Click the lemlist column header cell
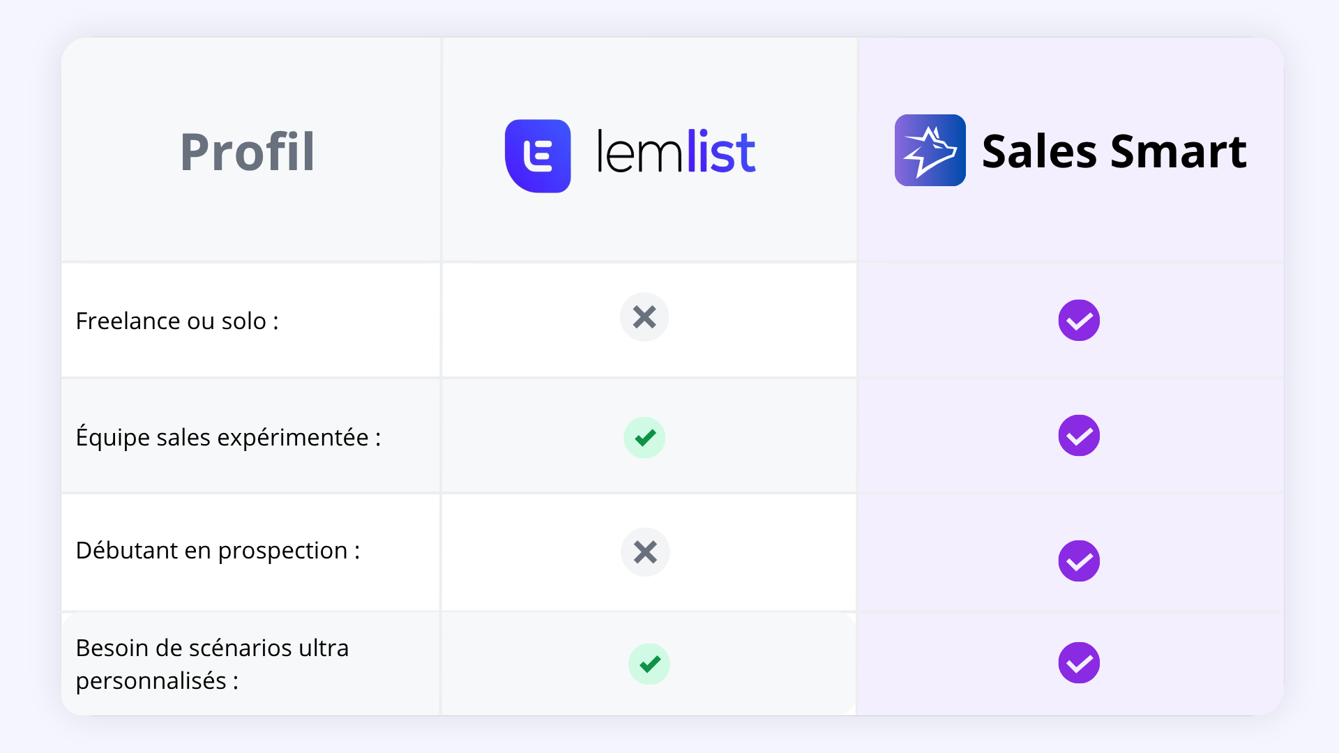 tap(649, 149)
